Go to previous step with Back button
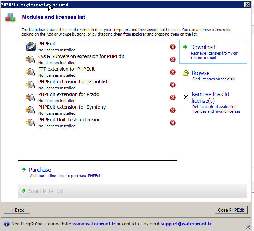Screen dimensions: 254x231 coord(17,210)
